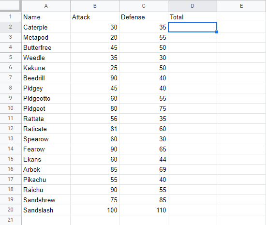Select column C header
Screen dimensions: 266x225
pyautogui.click(x=144, y=6)
